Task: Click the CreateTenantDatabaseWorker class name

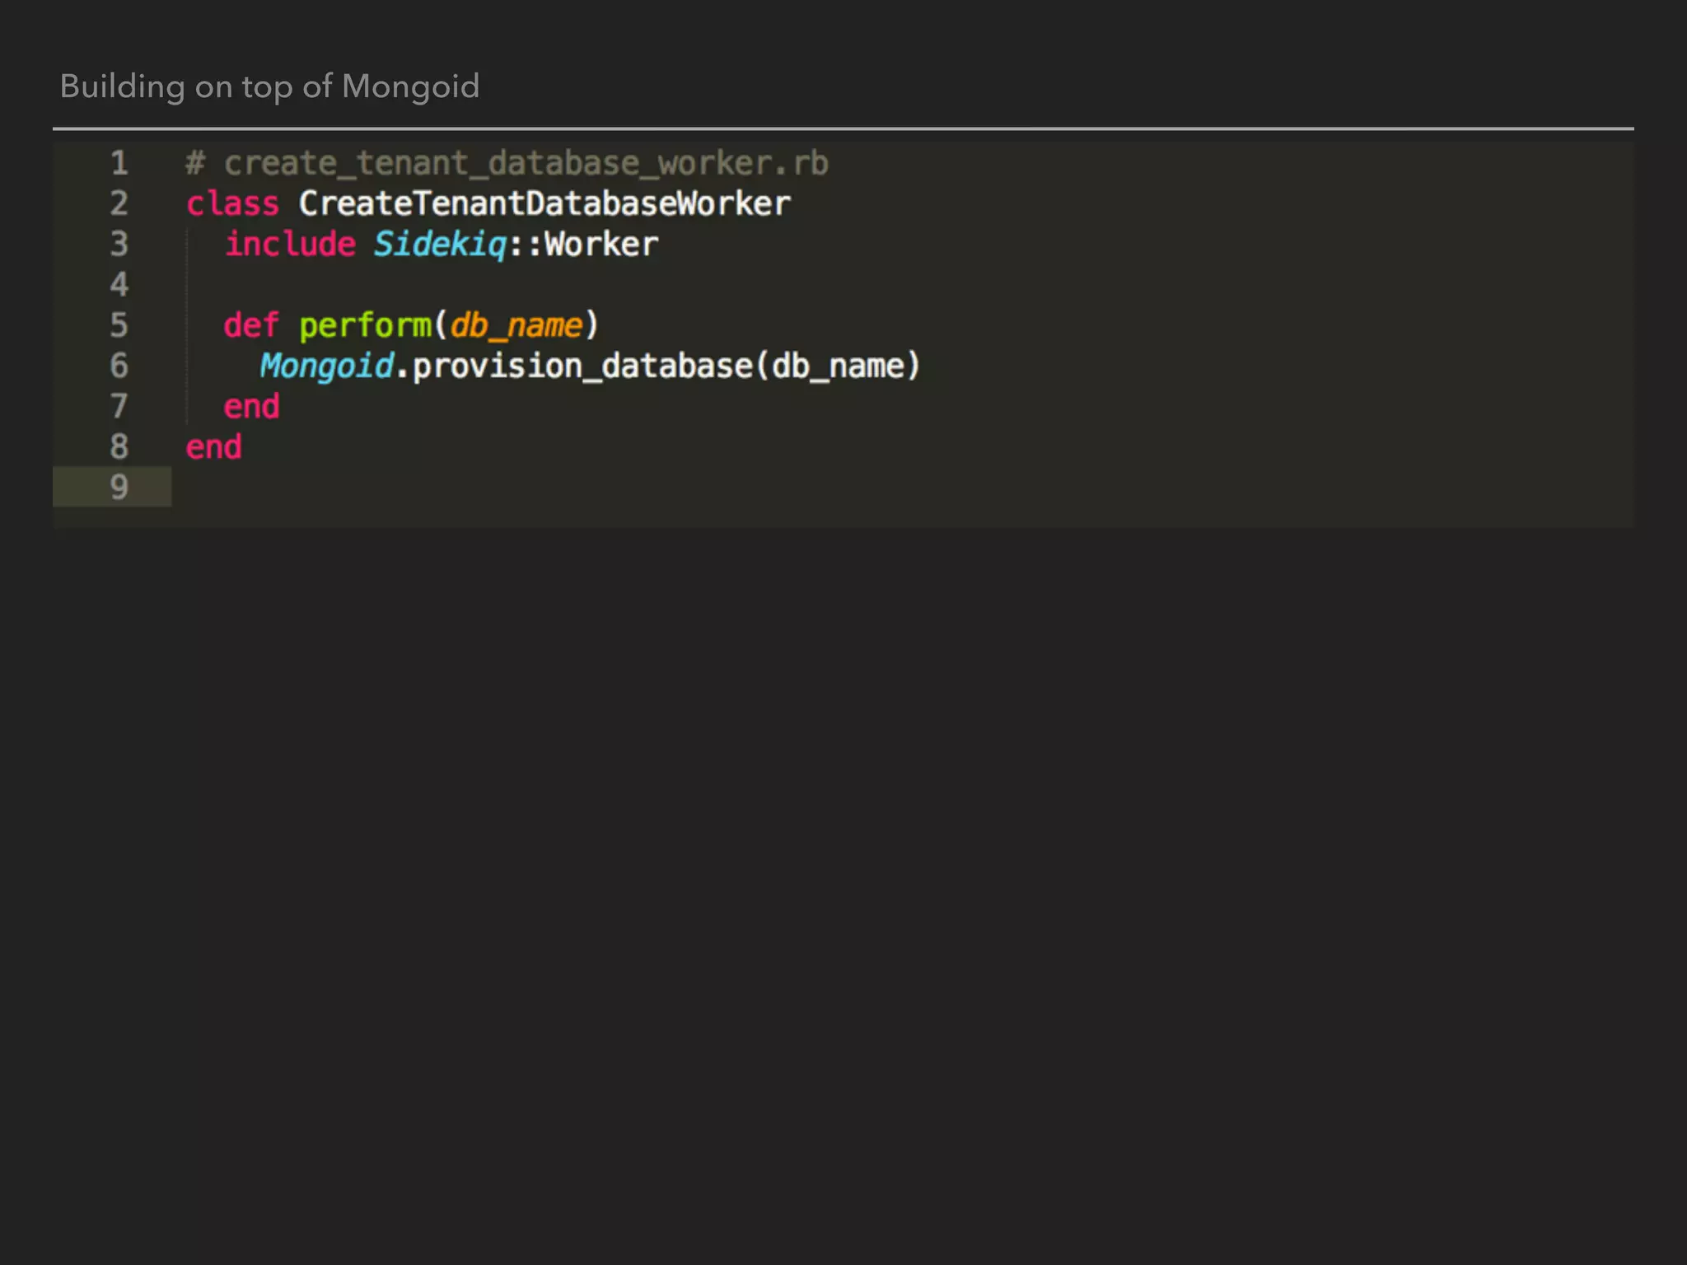Action: tap(544, 203)
